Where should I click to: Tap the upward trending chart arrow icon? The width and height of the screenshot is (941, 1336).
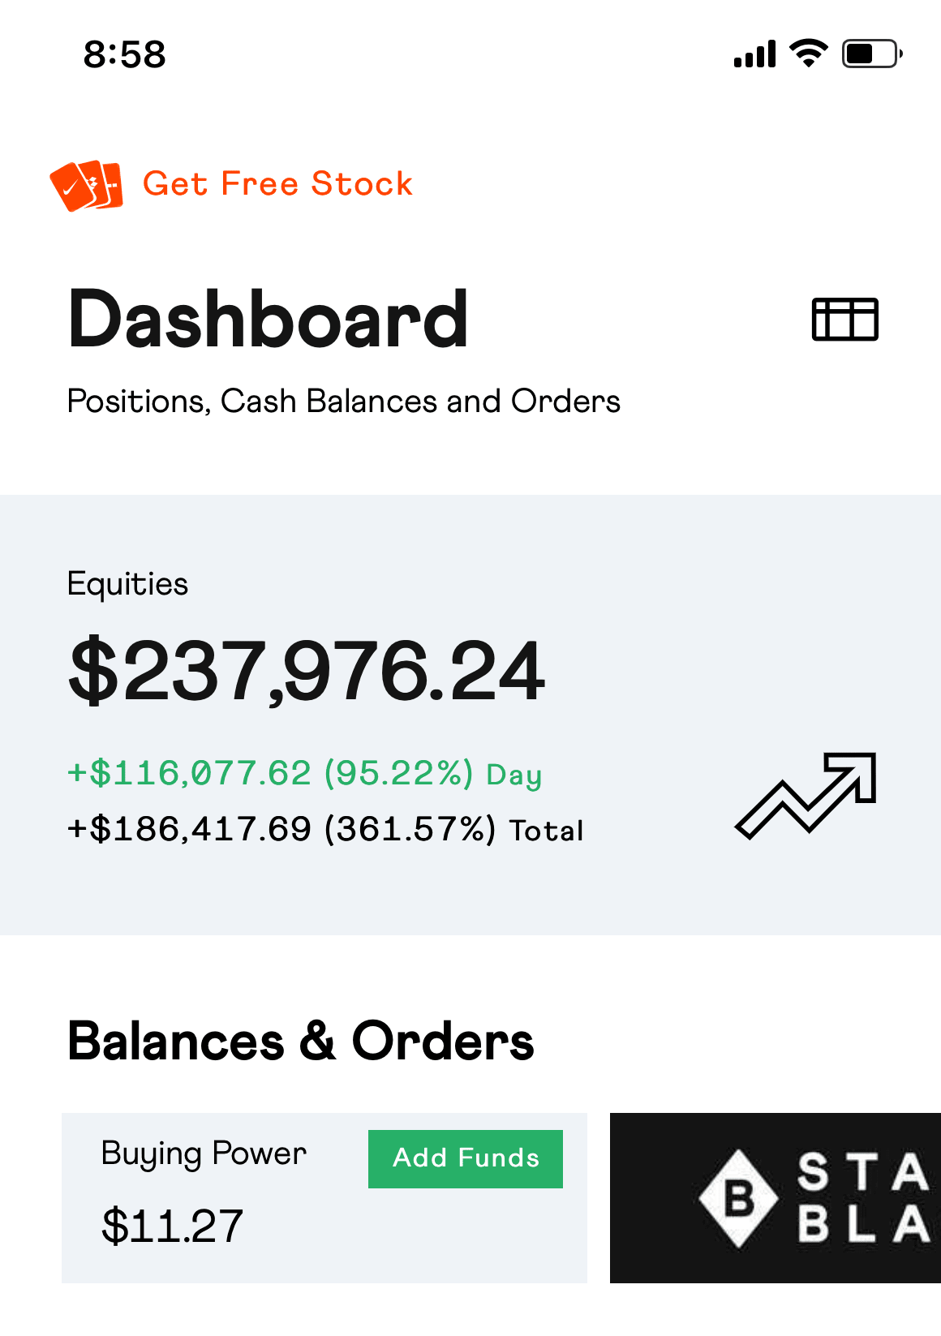coord(806,796)
